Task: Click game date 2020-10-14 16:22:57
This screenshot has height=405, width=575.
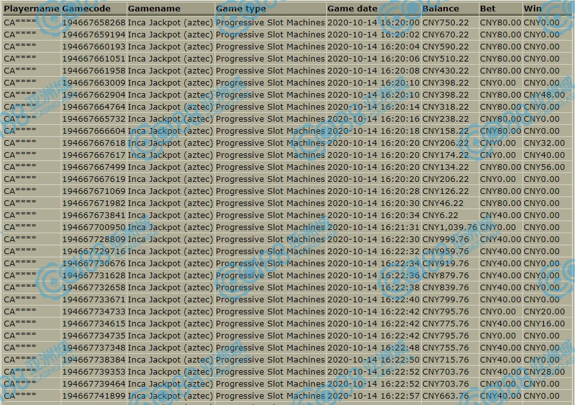Action: (x=374, y=396)
